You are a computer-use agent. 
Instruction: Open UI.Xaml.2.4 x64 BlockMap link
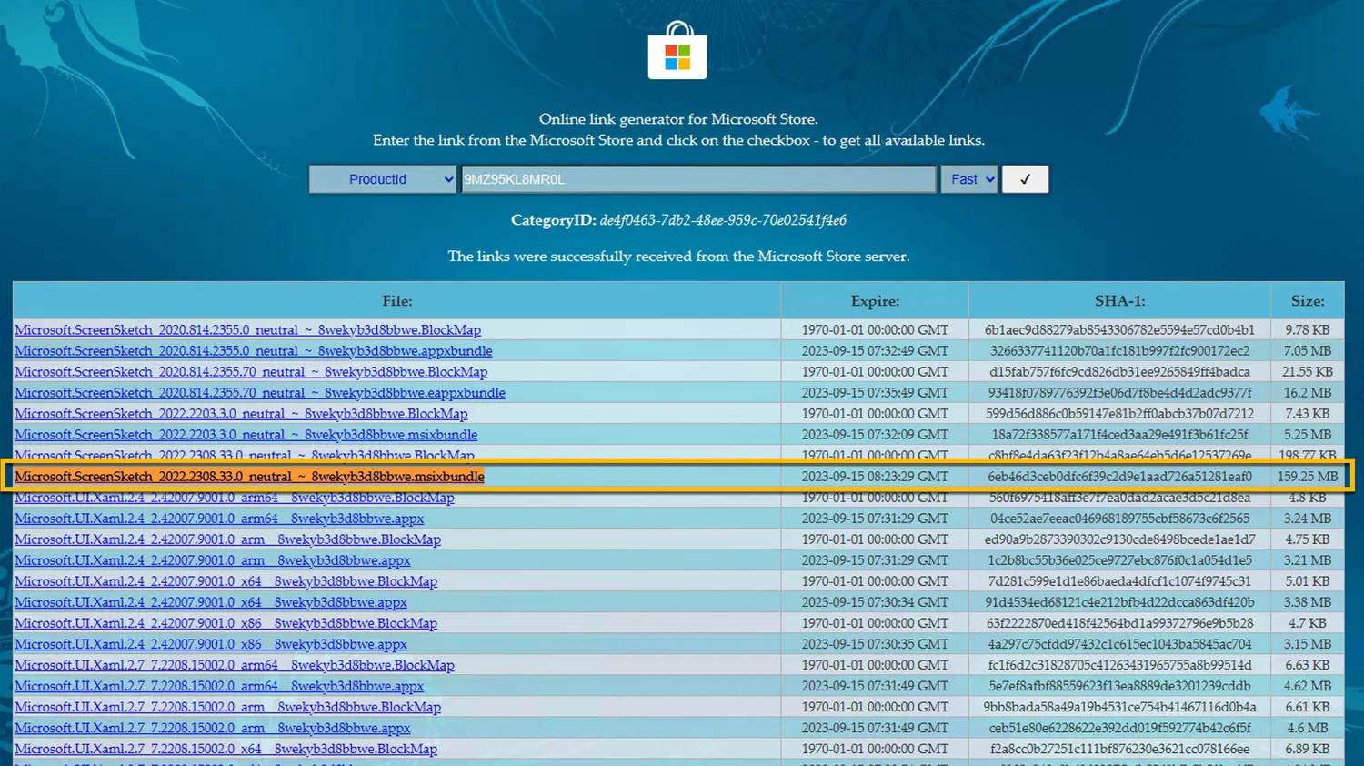pos(226,581)
